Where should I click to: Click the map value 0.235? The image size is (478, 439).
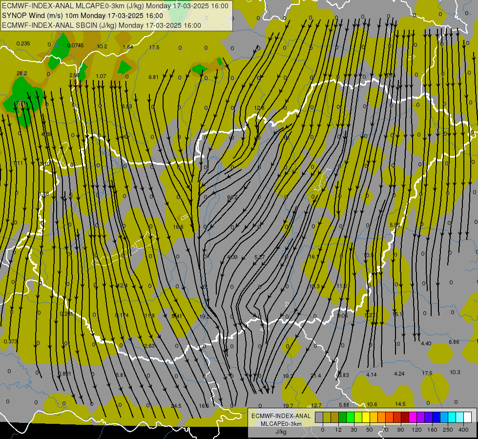tap(23, 43)
